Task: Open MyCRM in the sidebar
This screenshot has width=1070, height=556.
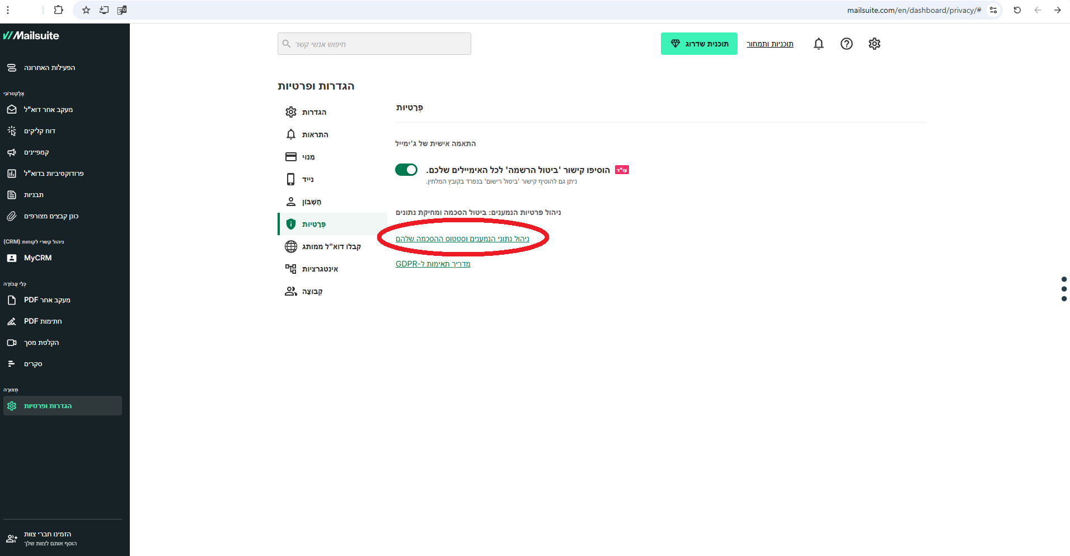Action: pyautogui.click(x=37, y=258)
